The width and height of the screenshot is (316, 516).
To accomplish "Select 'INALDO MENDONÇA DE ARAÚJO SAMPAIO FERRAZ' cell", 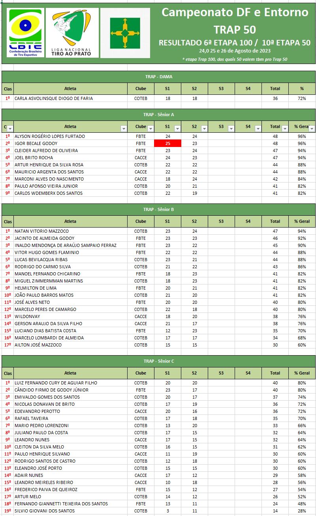I will pos(70,245).
